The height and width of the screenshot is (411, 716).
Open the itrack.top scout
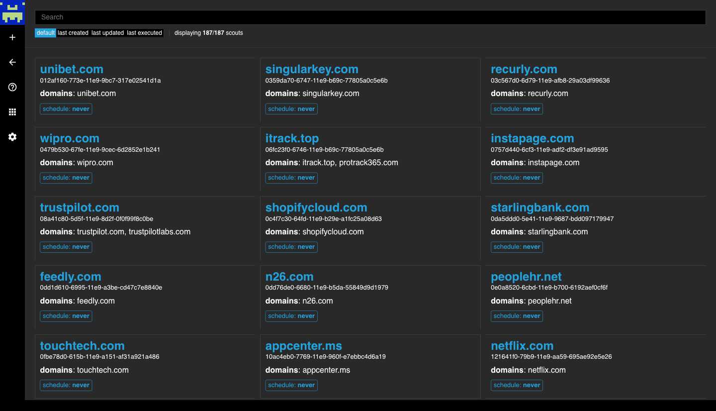[292, 138]
